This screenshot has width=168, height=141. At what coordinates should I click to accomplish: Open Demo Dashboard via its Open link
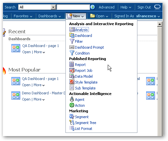pyautogui.click(x=26, y=99)
